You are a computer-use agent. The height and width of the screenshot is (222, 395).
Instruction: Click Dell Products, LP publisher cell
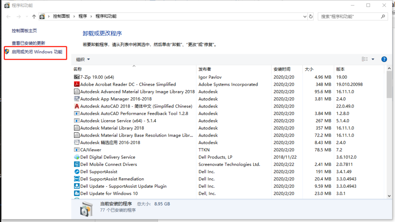point(215,157)
